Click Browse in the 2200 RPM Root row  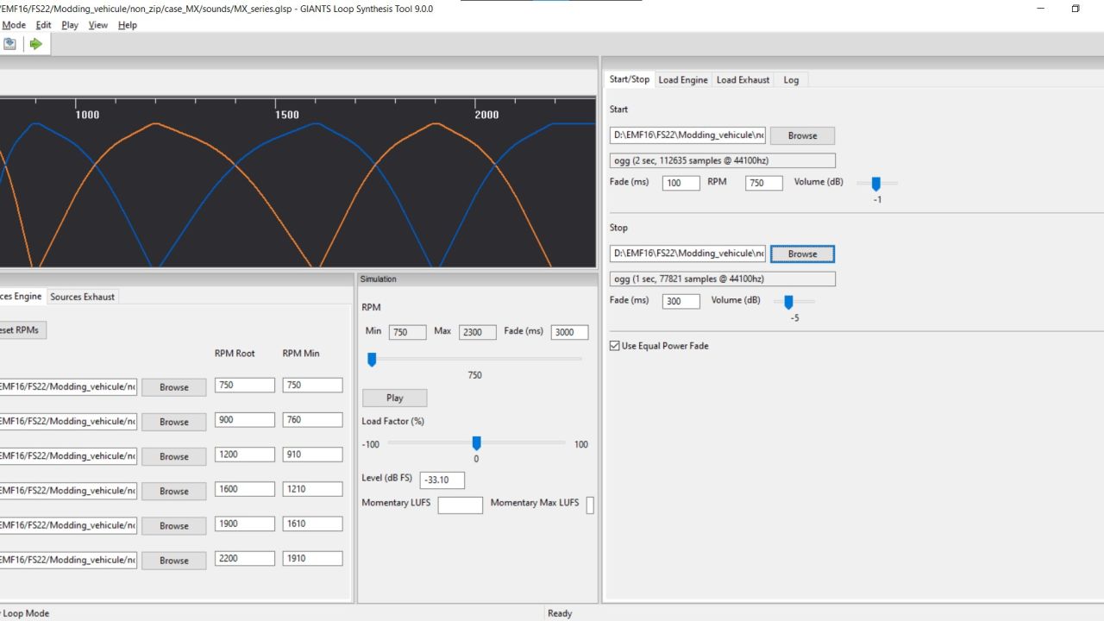173,560
